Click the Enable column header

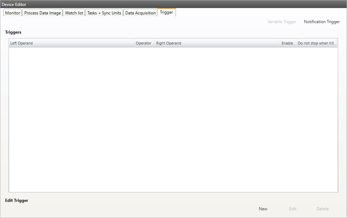287,43
